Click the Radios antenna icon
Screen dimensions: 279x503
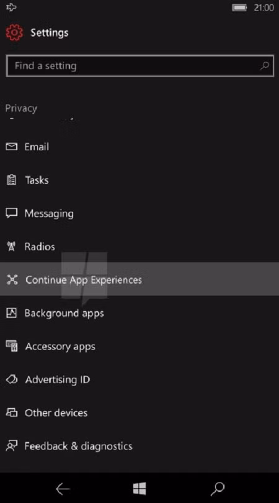[12, 247]
